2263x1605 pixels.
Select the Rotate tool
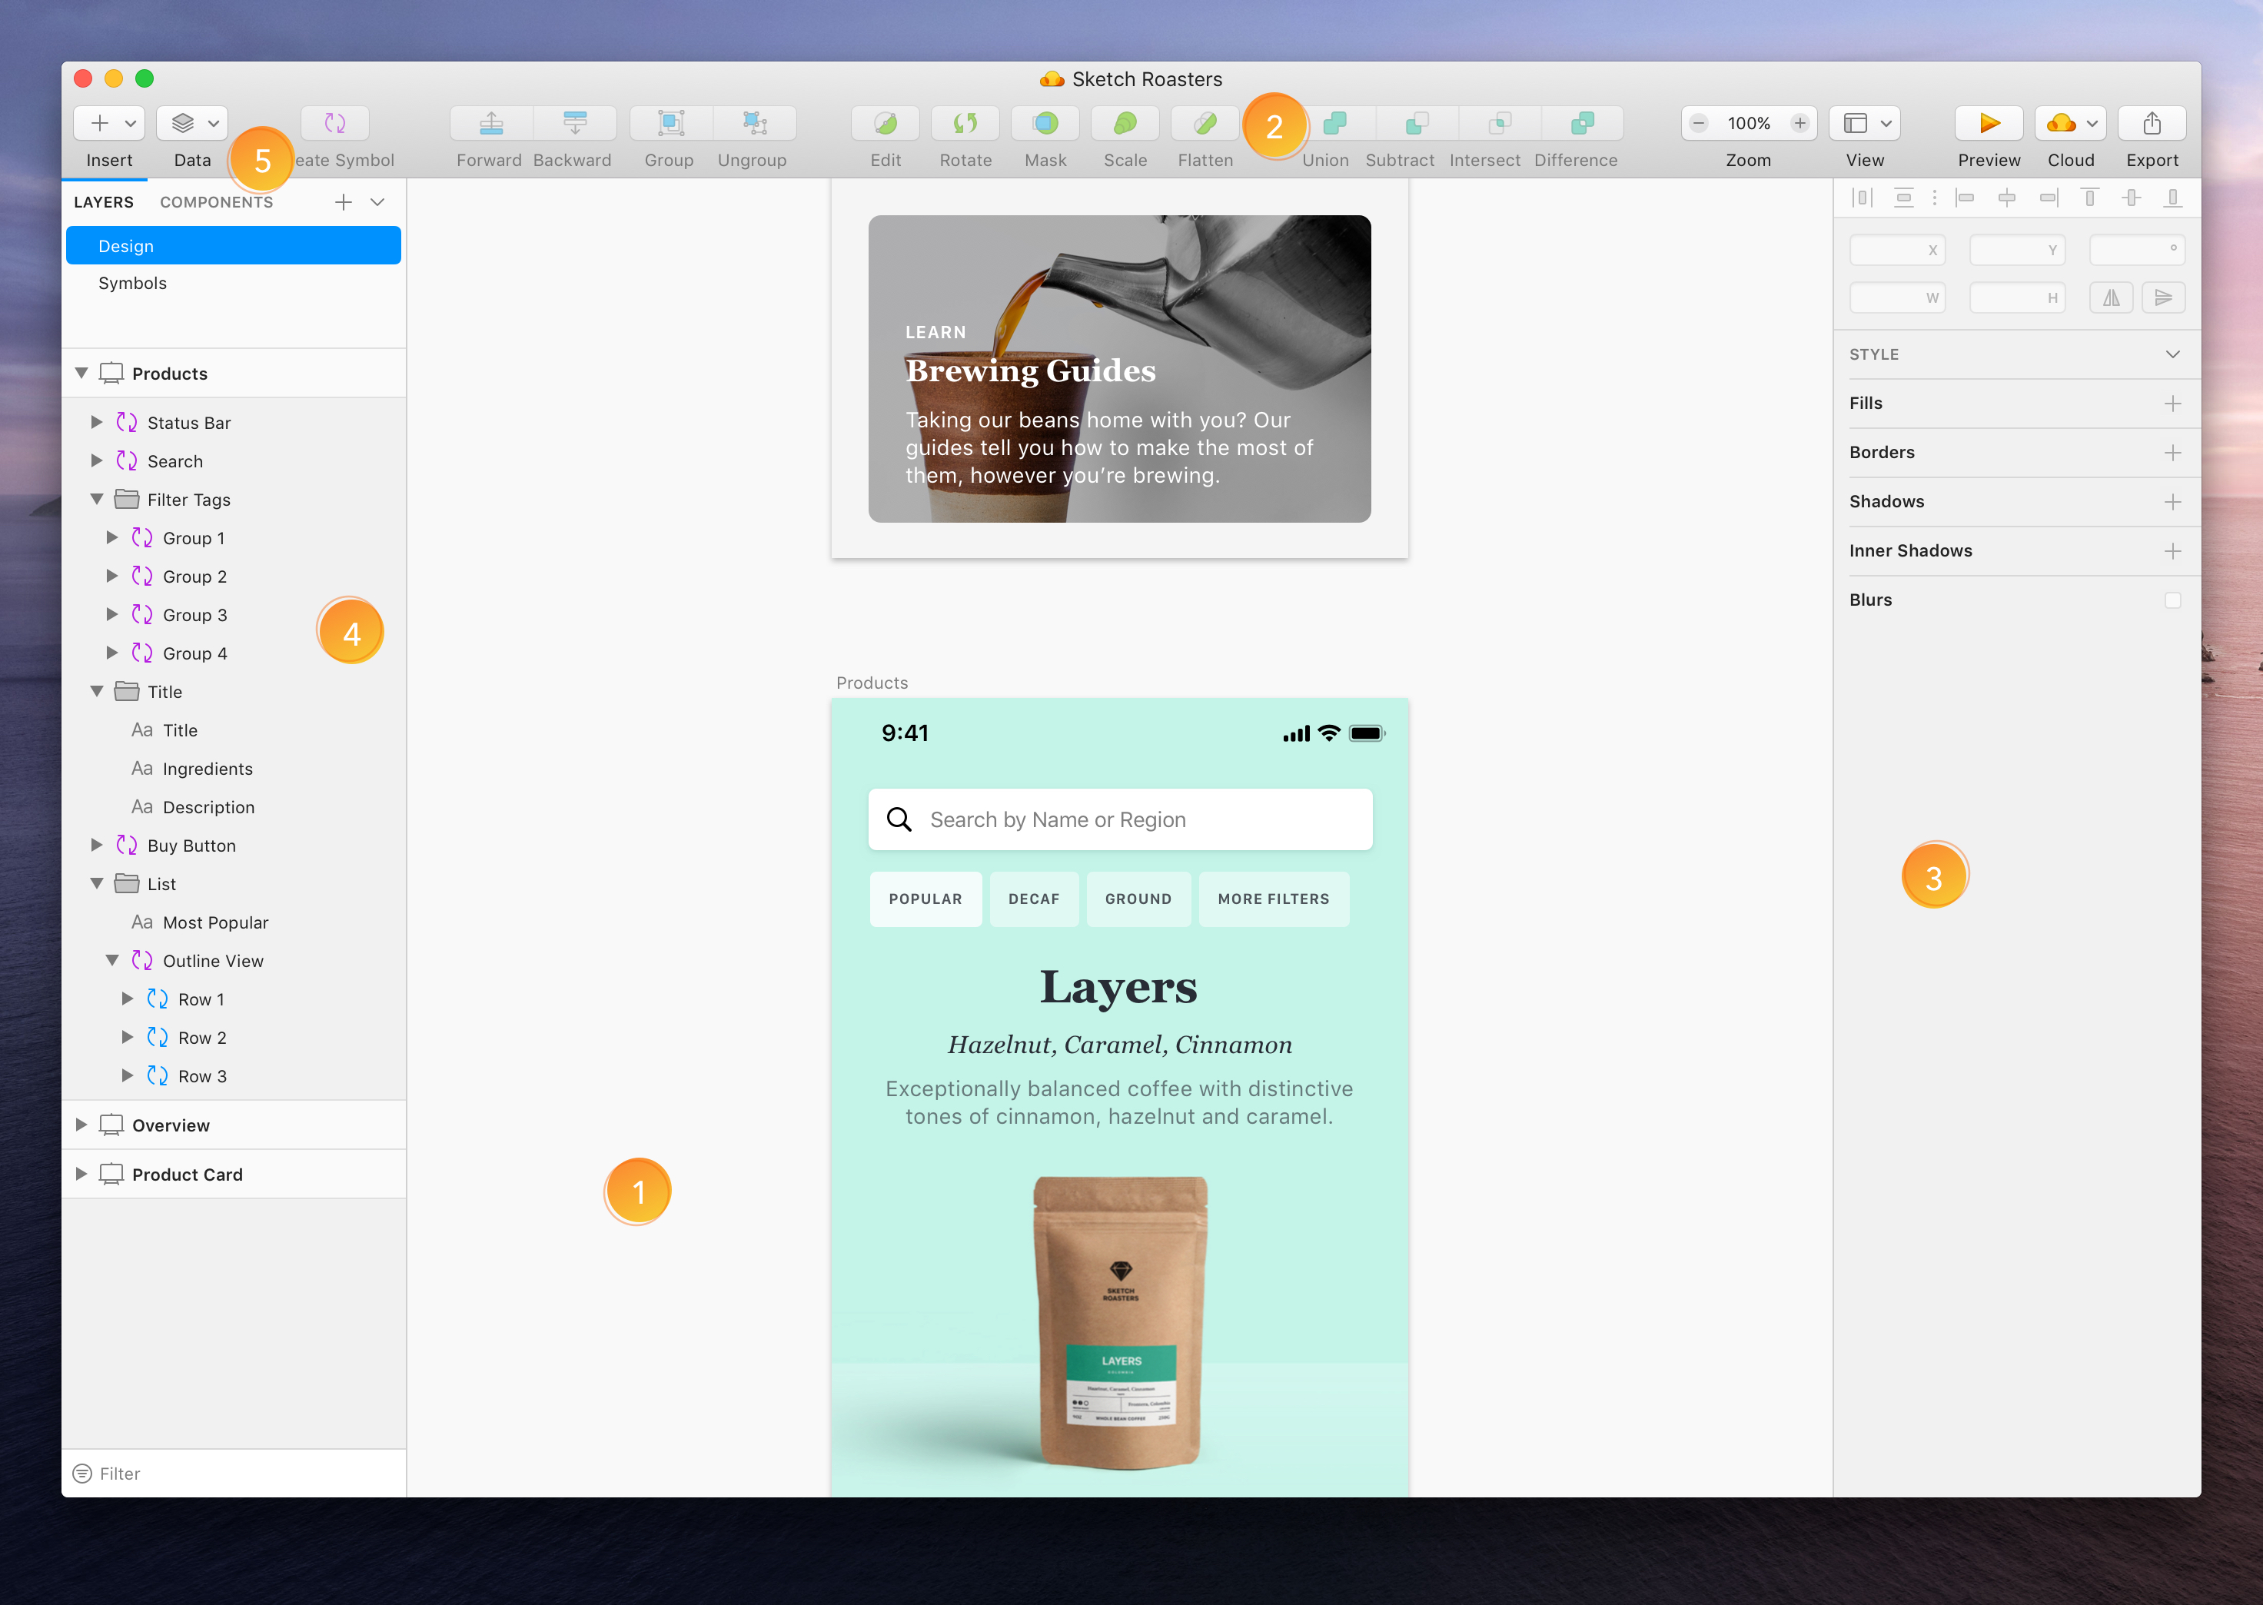coord(965,122)
